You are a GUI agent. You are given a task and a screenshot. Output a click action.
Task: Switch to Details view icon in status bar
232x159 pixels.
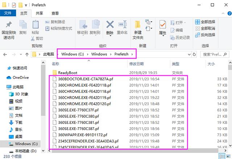pos(222,156)
